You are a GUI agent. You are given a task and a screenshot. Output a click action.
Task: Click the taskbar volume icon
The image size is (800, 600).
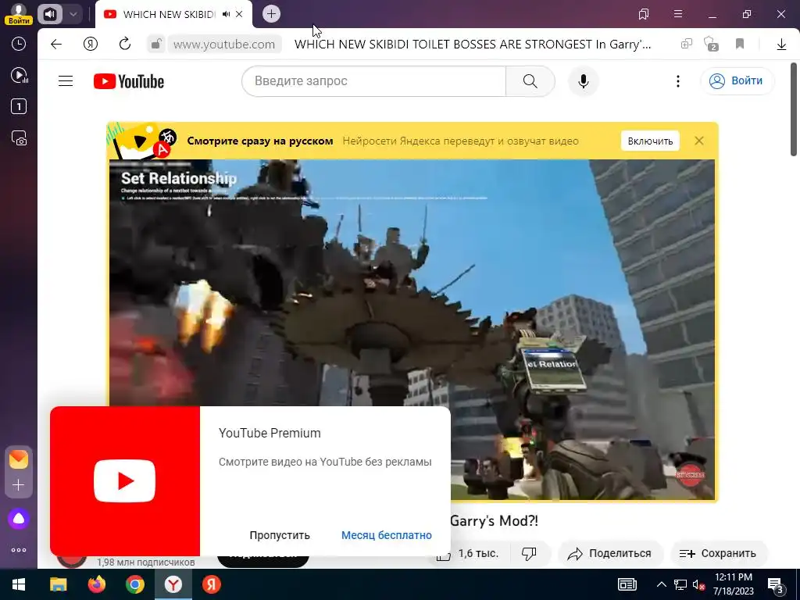pyautogui.click(x=698, y=584)
